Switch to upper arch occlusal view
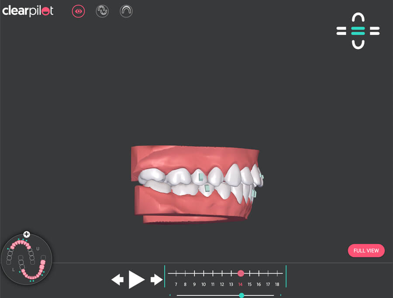This screenshot has width=393, height=298. pyautogui.click(x=358, y=18)
